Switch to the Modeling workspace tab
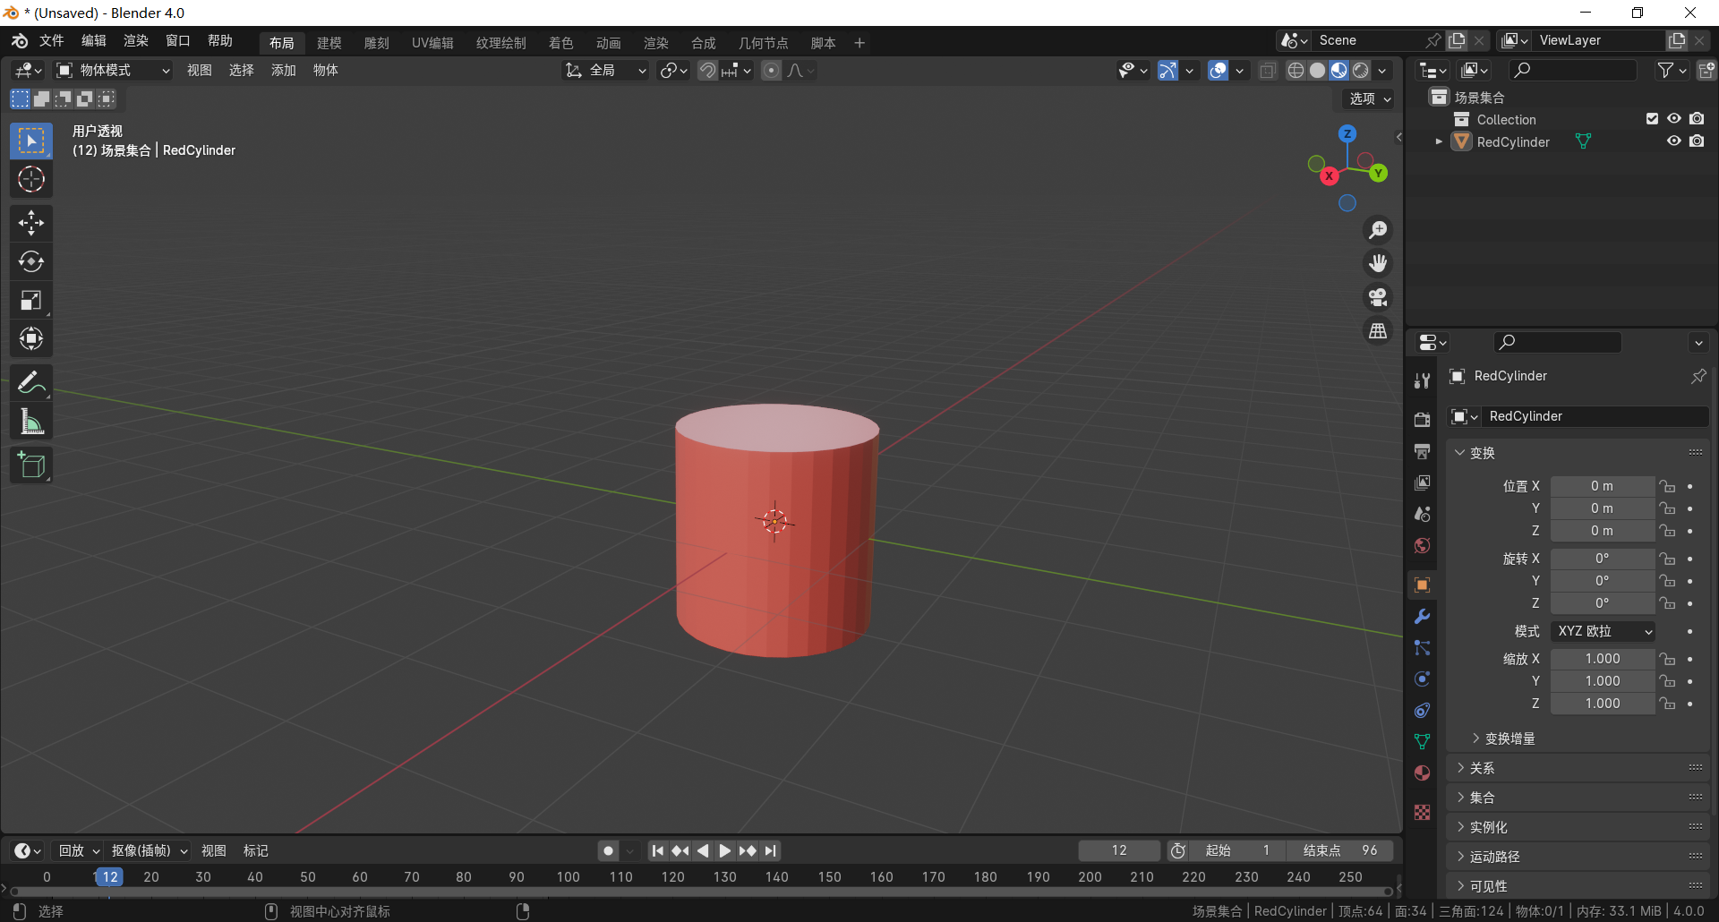1719x922 pixels. (x=329, y=43)
